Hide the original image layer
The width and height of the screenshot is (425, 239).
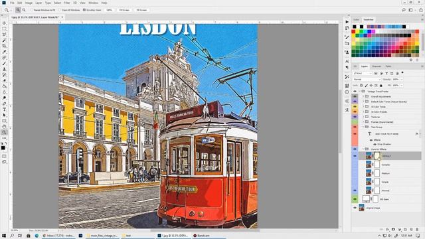(x=355, y=208)
